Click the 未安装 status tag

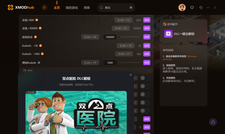coord(31,92)
